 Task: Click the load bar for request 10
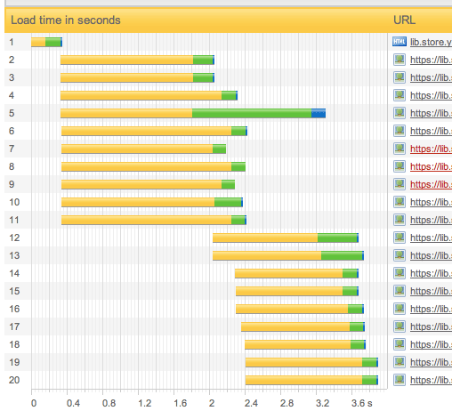coord(152,202)
